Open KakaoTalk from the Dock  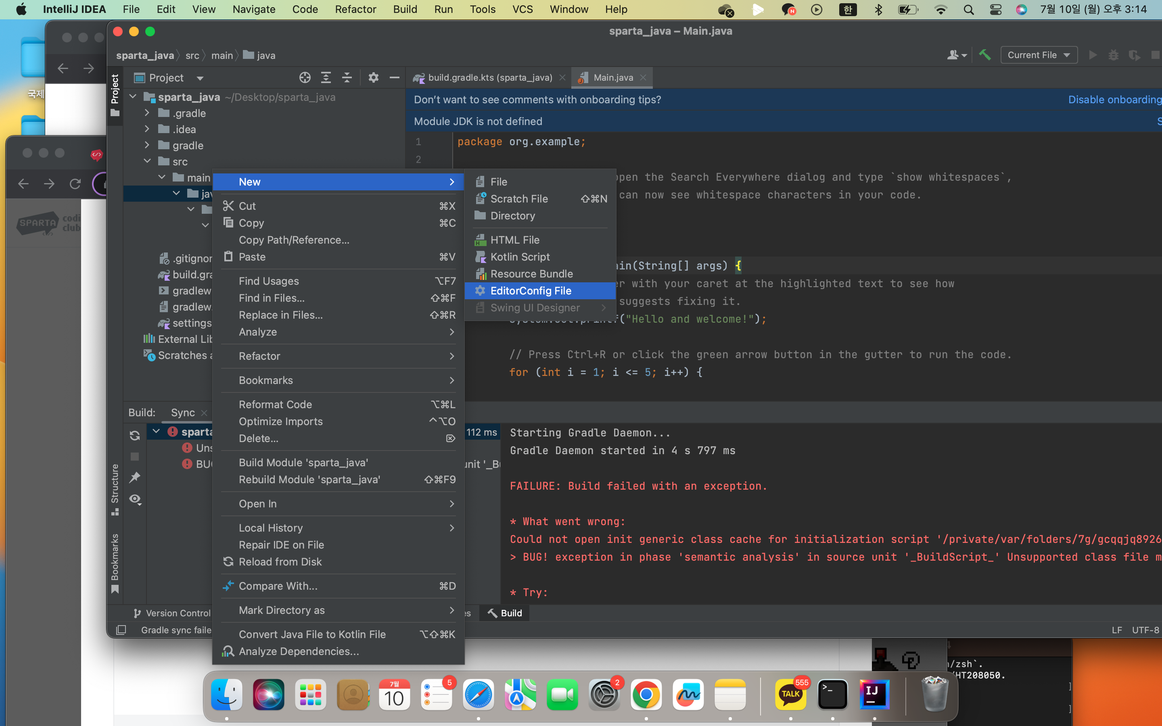790,694
